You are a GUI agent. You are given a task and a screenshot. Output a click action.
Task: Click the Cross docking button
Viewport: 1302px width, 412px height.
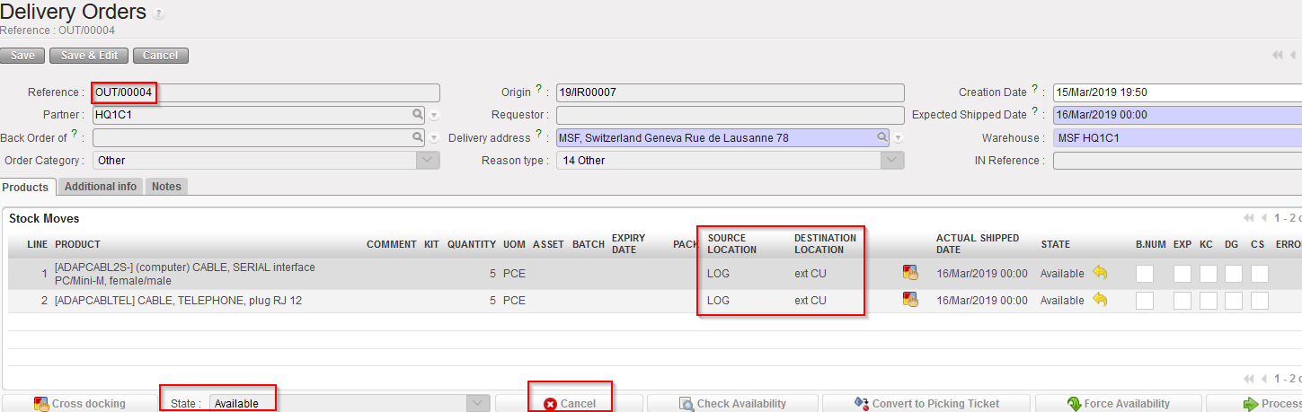coord(80,404)
